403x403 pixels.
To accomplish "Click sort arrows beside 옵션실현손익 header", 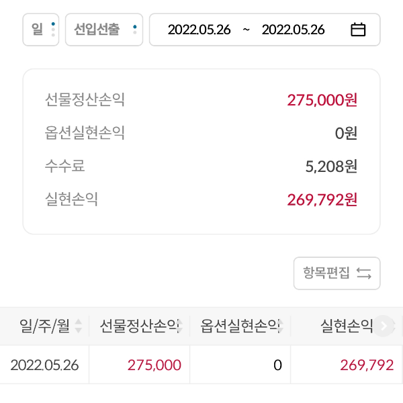I will point(281,326).
